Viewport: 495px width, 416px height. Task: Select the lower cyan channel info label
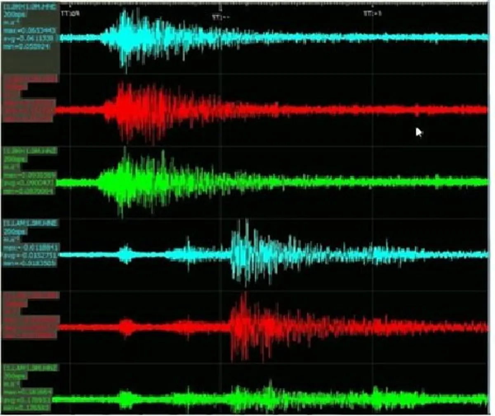(x=30, y=243)
